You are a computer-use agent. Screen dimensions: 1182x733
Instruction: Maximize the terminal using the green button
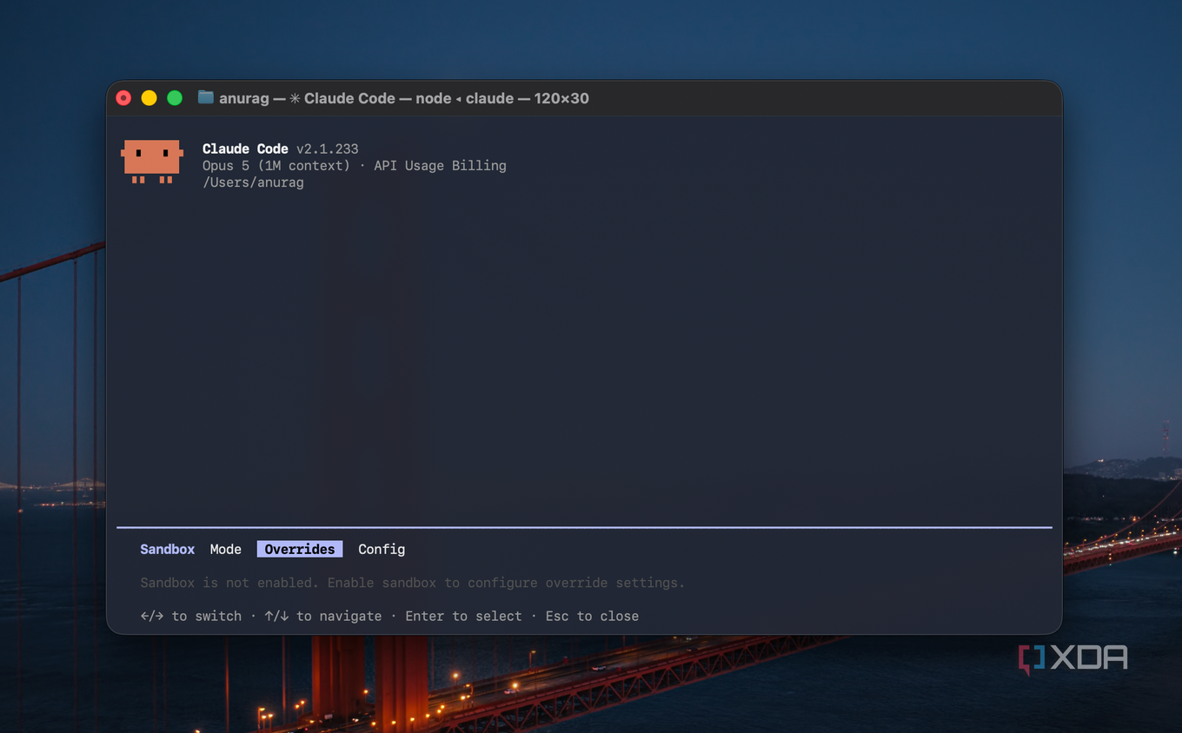tap(175, 98)
